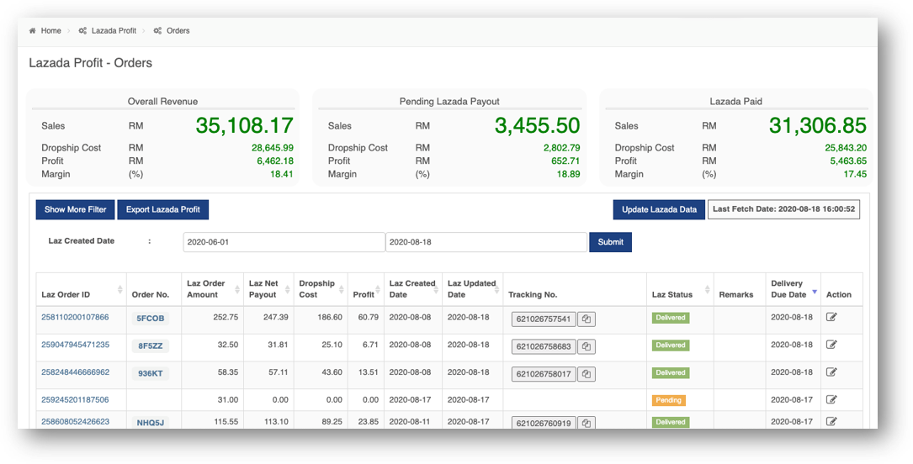Open Laz order 258110200107866
913x464 pixels.
coord(75,317)
